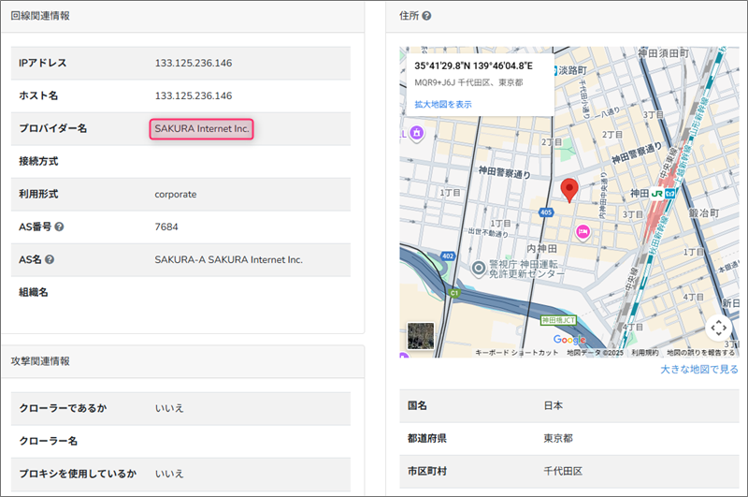748x497 pixels.
Task: Open キーボード ショートカット on the map
Action: point(517,353)
